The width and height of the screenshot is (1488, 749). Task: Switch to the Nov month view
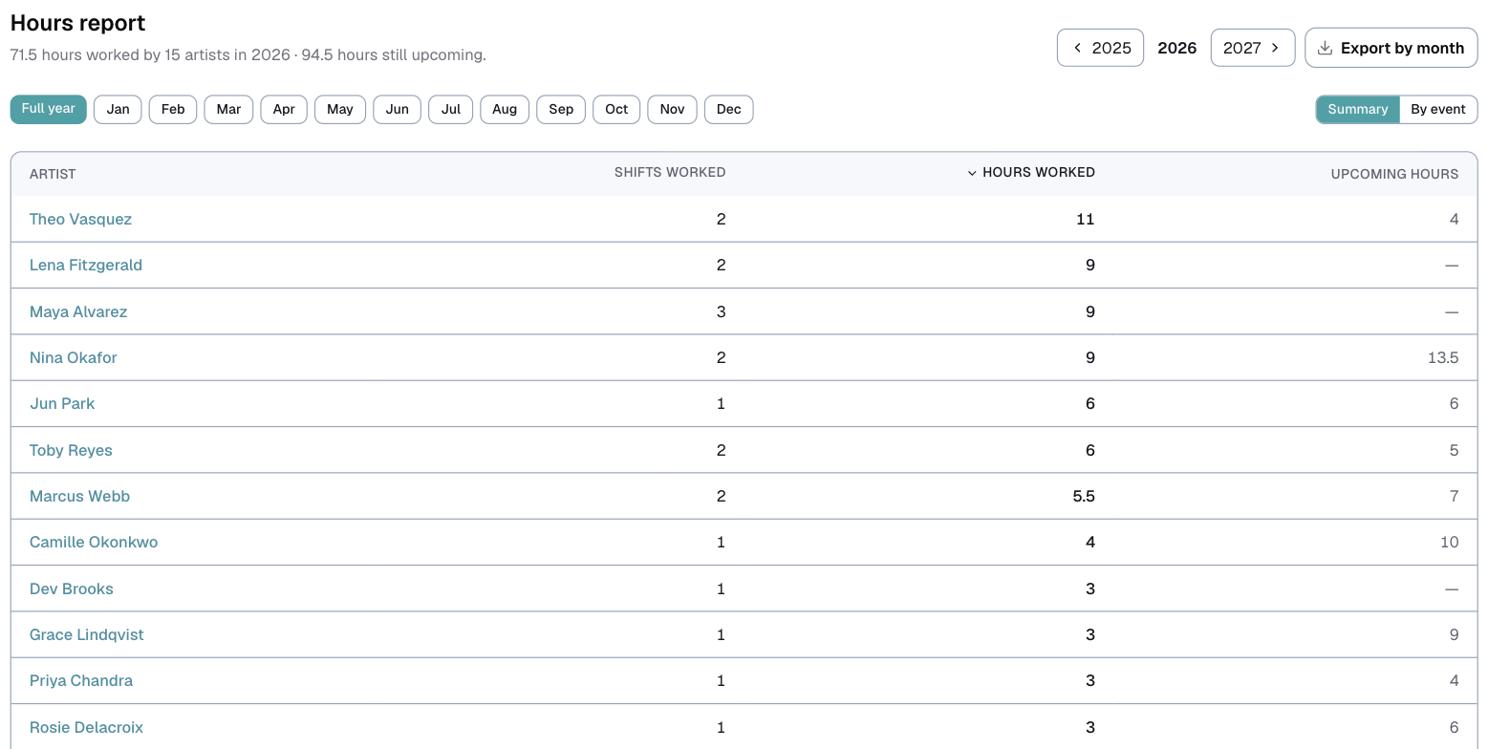pyautogui.click(x=673, y=109)
